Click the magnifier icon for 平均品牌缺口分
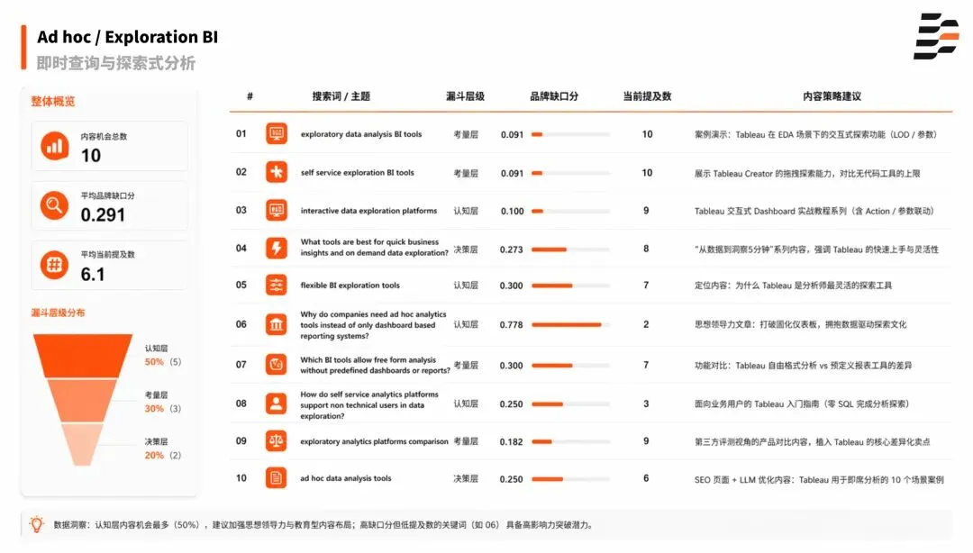 [x=55, y=205]
